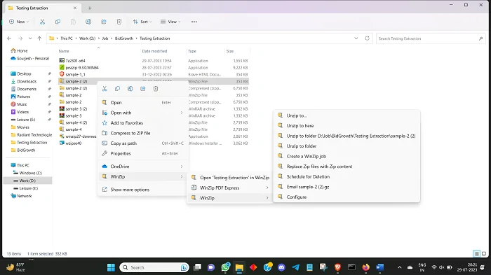This screenshot has height=275, width=491.
Task: Open the Sort dropdown
Action: 142,22
